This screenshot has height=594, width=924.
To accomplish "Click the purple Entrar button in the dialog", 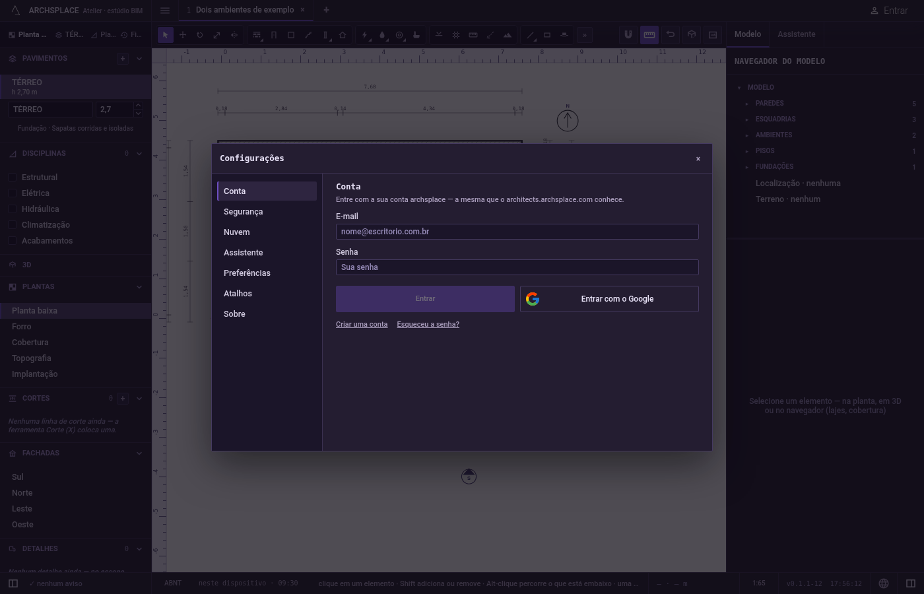I will (425, 299).
